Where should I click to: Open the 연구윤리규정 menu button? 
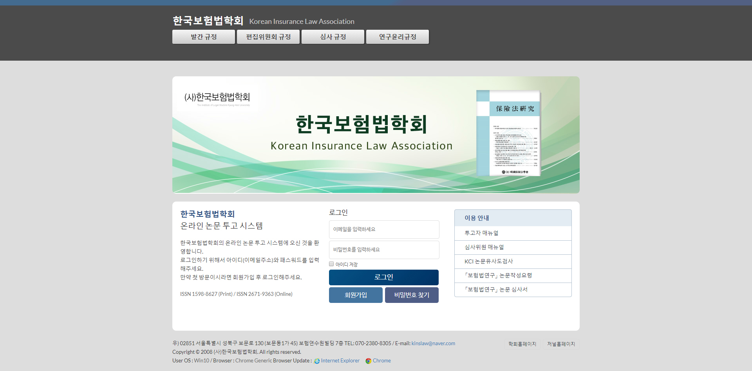[x=398, y=37]
